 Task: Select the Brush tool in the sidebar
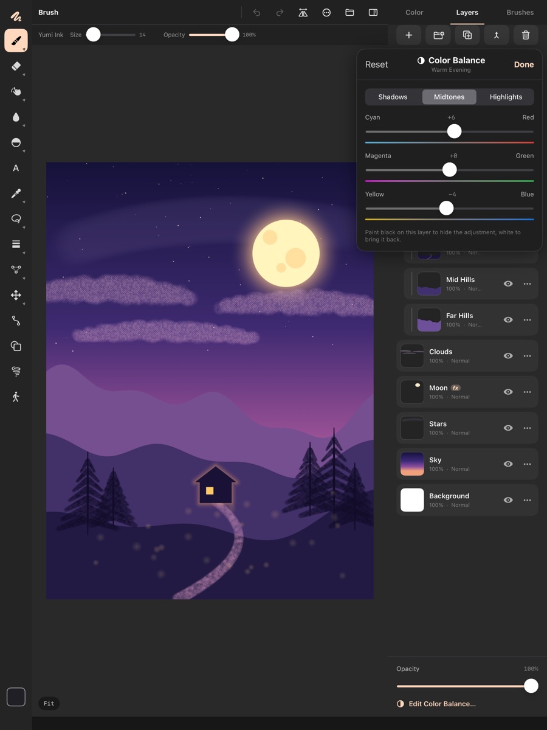16,41
